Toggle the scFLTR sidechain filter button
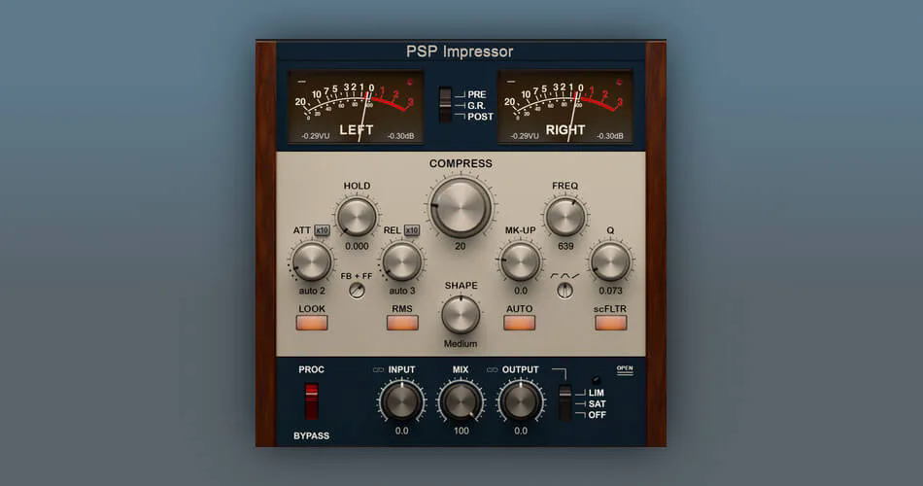923x486 pixels. point(610,323)
